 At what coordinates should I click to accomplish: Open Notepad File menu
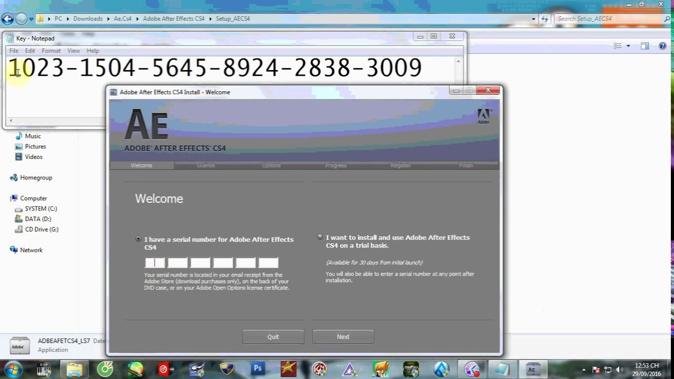coord(14,51)
